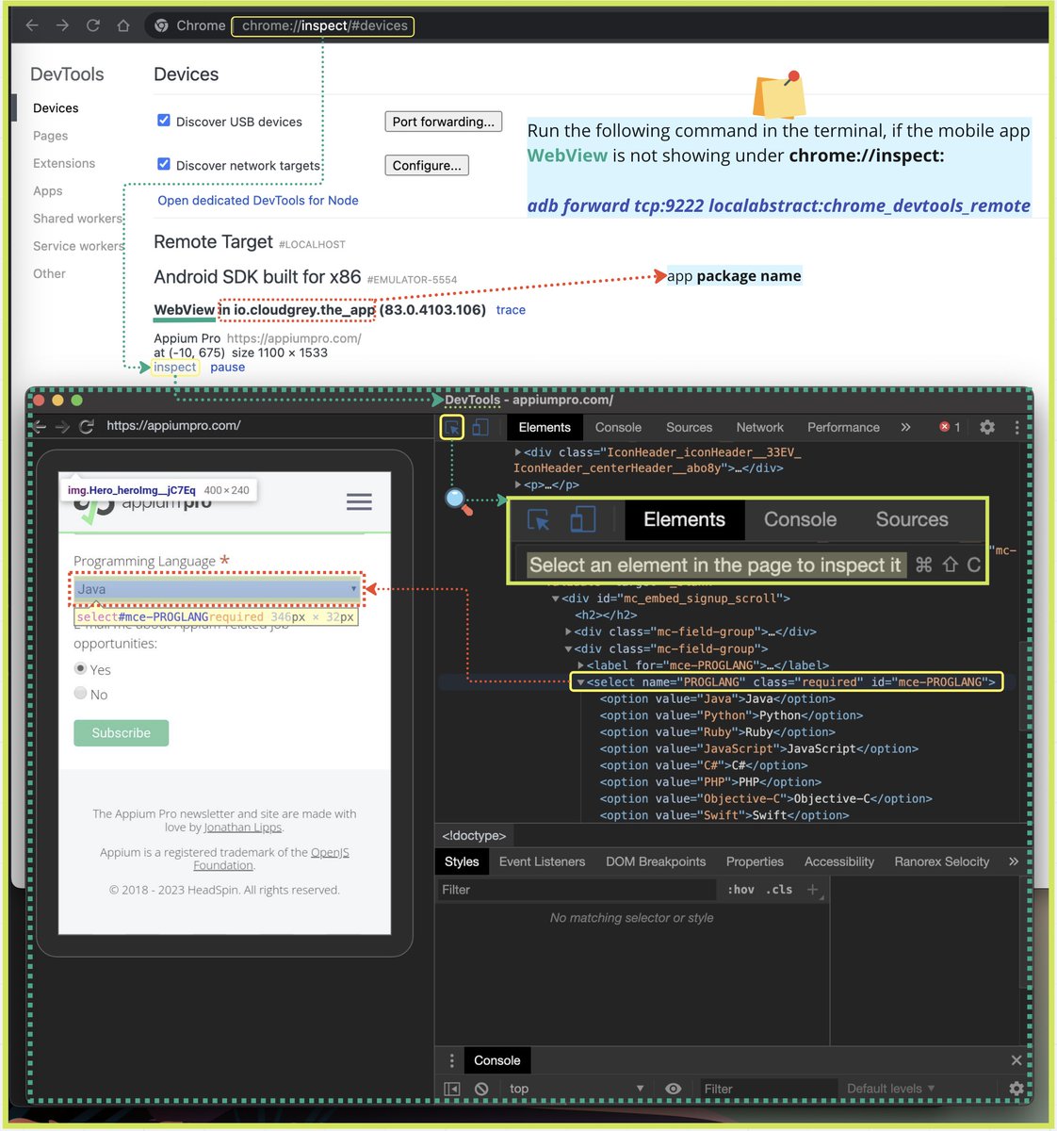Switch to the Performance tab
The height and width of the screenshot is (1131, 1057).
click(843, 428)
